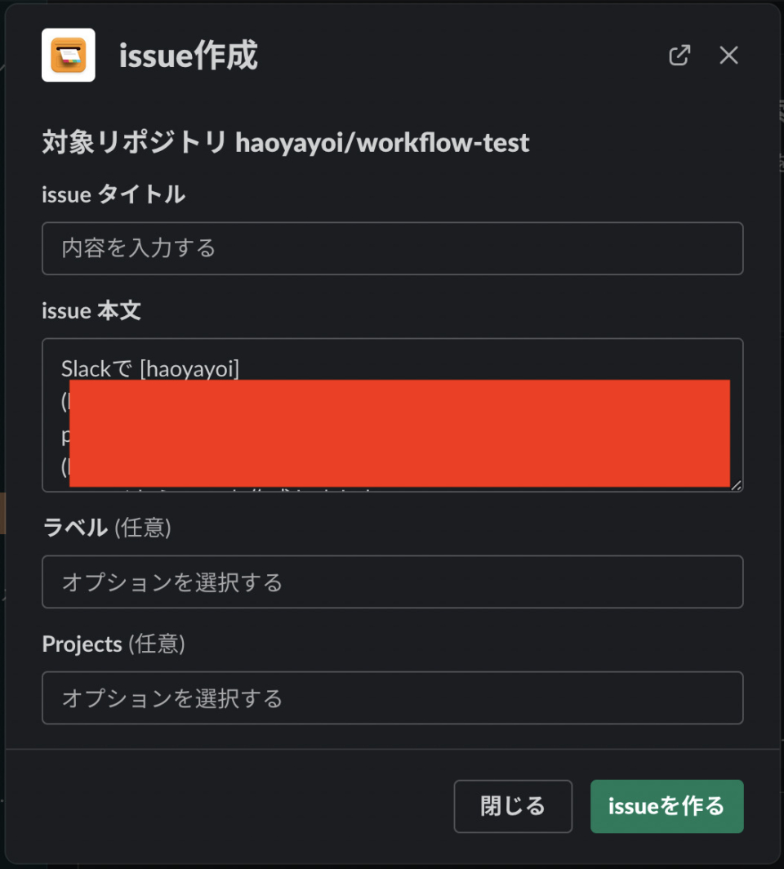
Task: Click the 閉じる button
Action: tap(513, 806)
